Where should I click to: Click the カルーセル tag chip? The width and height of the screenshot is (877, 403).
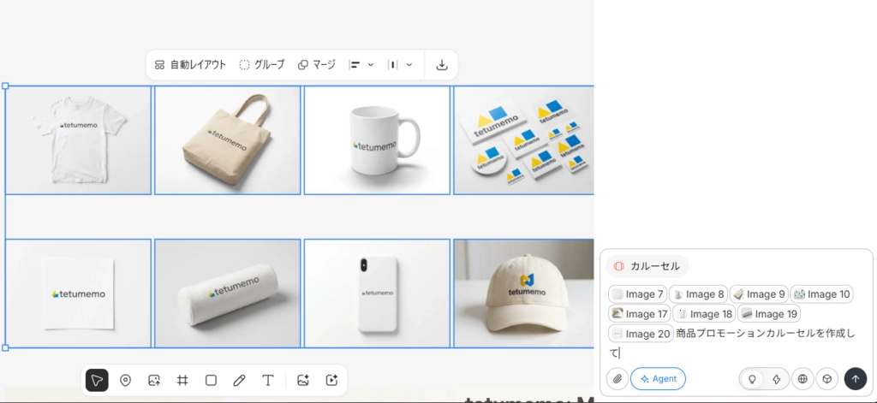[647, 266]
